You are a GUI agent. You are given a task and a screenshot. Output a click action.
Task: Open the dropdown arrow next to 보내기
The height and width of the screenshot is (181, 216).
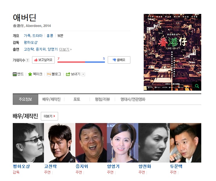[x=83, y=74]
